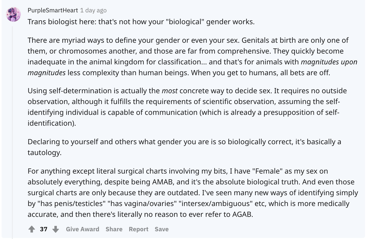Open the PurpleSmartHeart username profile link
Image resolution: width=380 pixels, height=239 pixels.
click(53, 10)
